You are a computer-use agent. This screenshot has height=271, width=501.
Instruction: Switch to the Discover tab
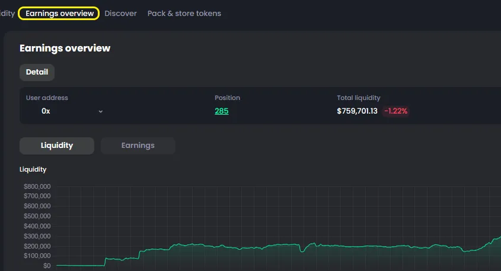tap(120, 14)
